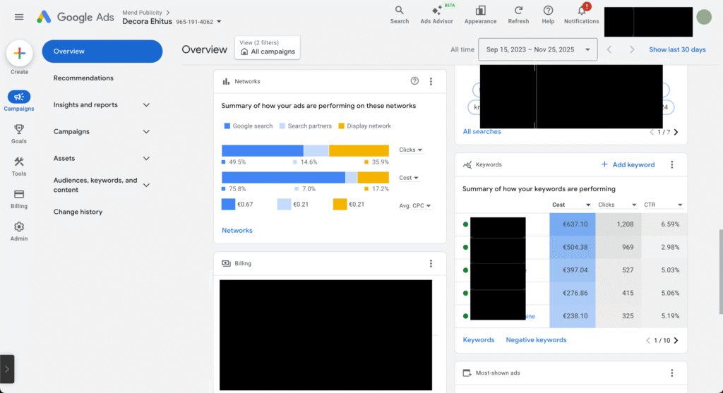Viewport: 723px width, 393px height.
Task: Open Notifications bell icon
Action: 582,11
